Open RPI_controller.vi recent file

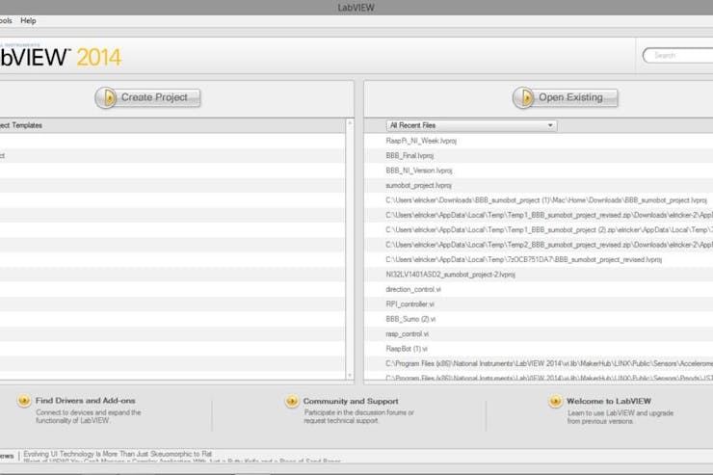point(409,304)
